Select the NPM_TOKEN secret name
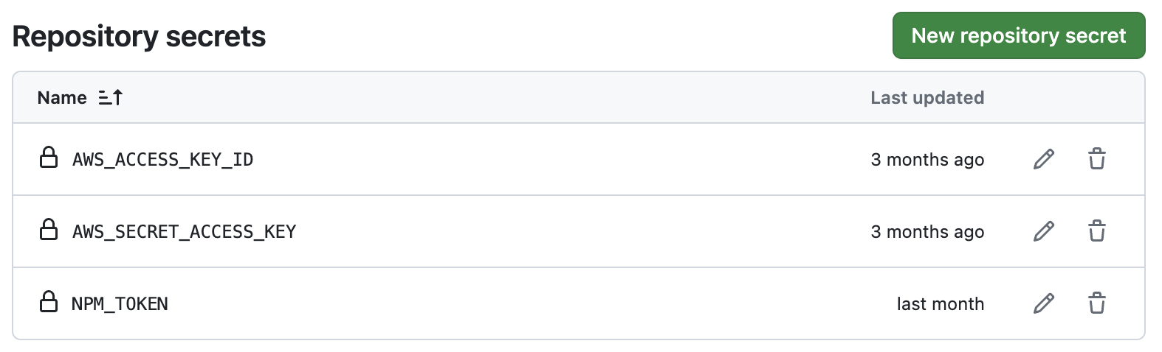 (x=120, y=304)
